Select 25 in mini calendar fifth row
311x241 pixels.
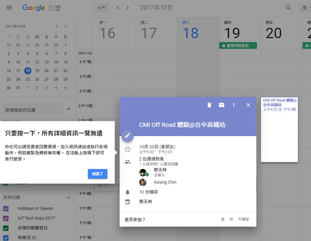click(28, 79)
